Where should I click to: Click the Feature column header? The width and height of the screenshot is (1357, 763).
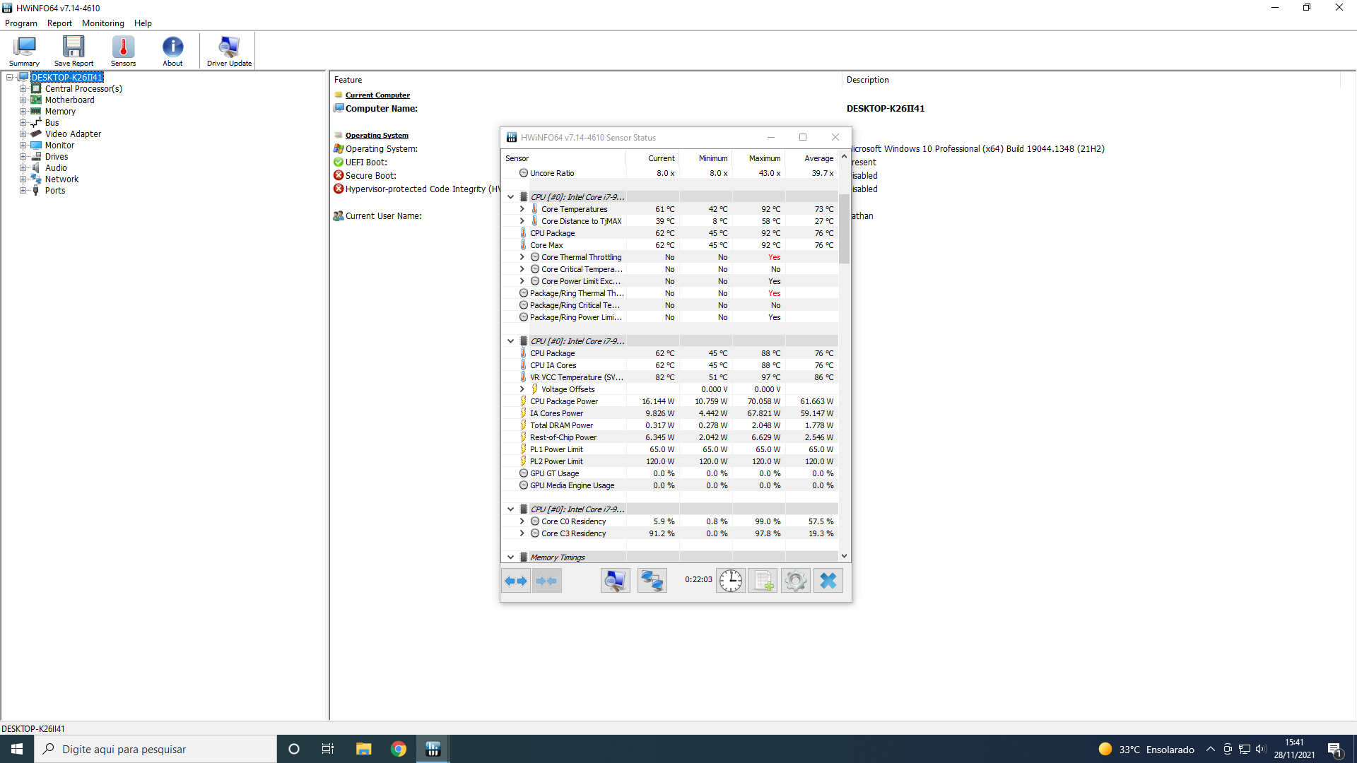586,80
